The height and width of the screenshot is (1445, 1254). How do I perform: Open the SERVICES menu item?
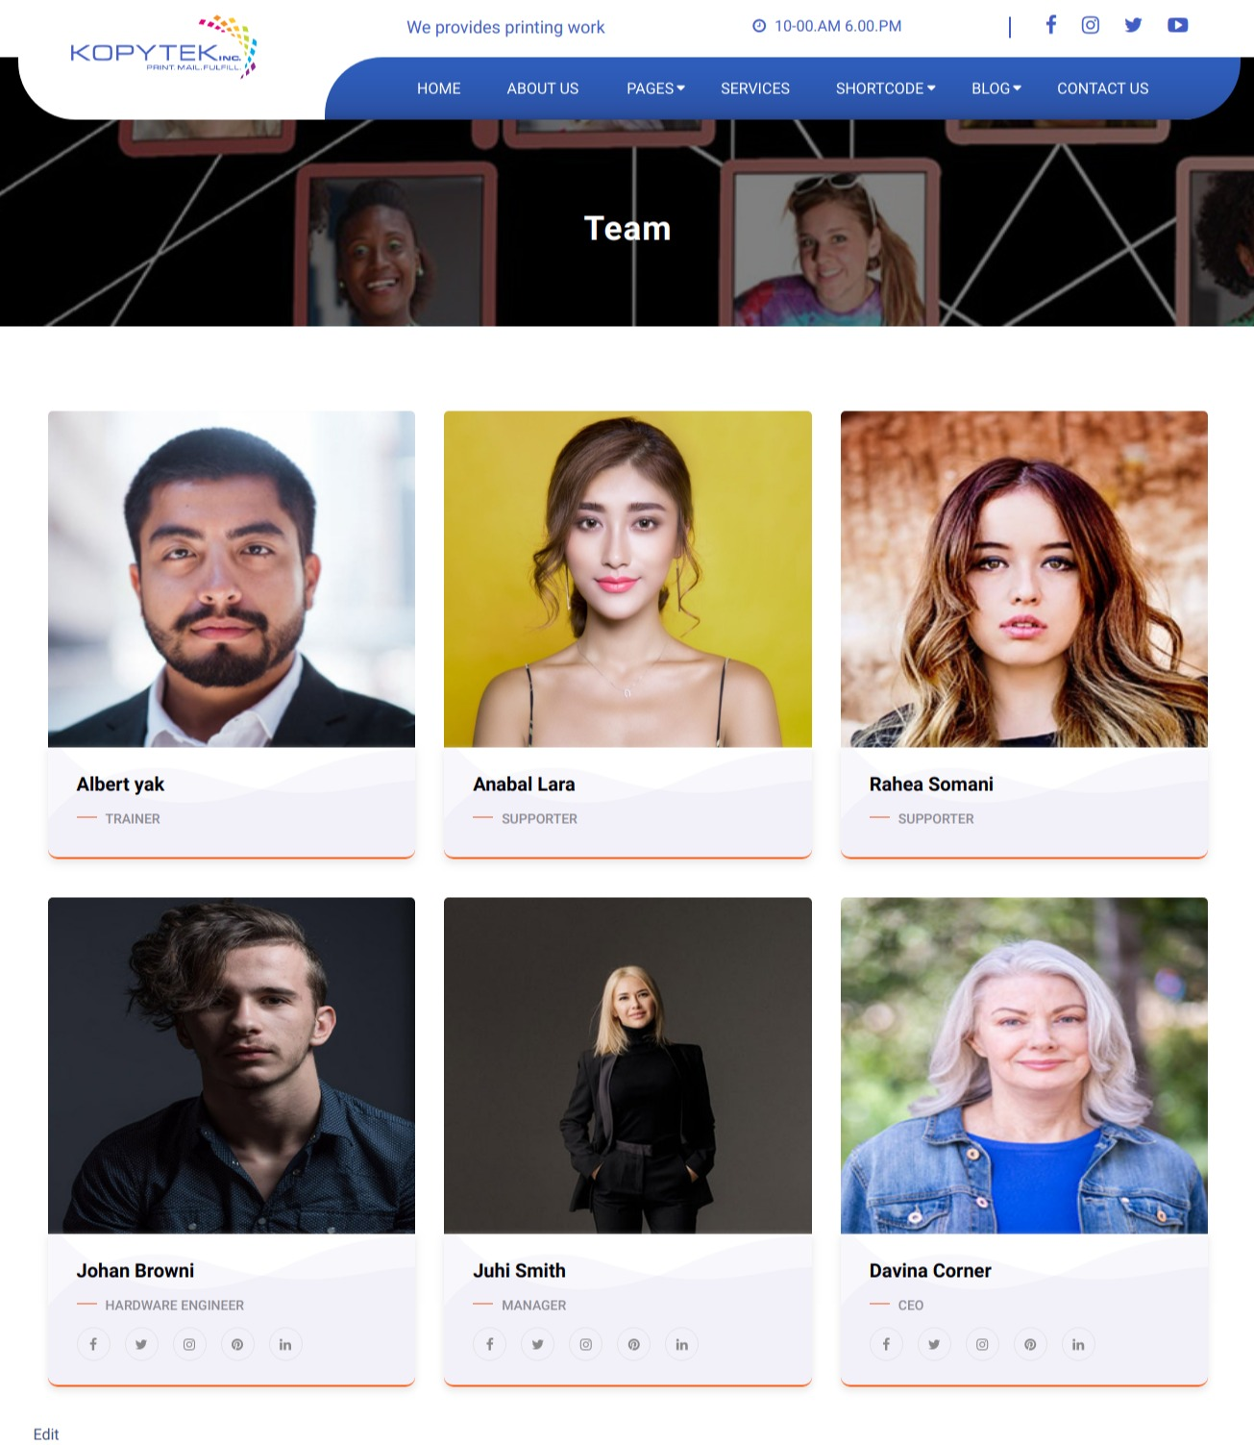point(754,88)
